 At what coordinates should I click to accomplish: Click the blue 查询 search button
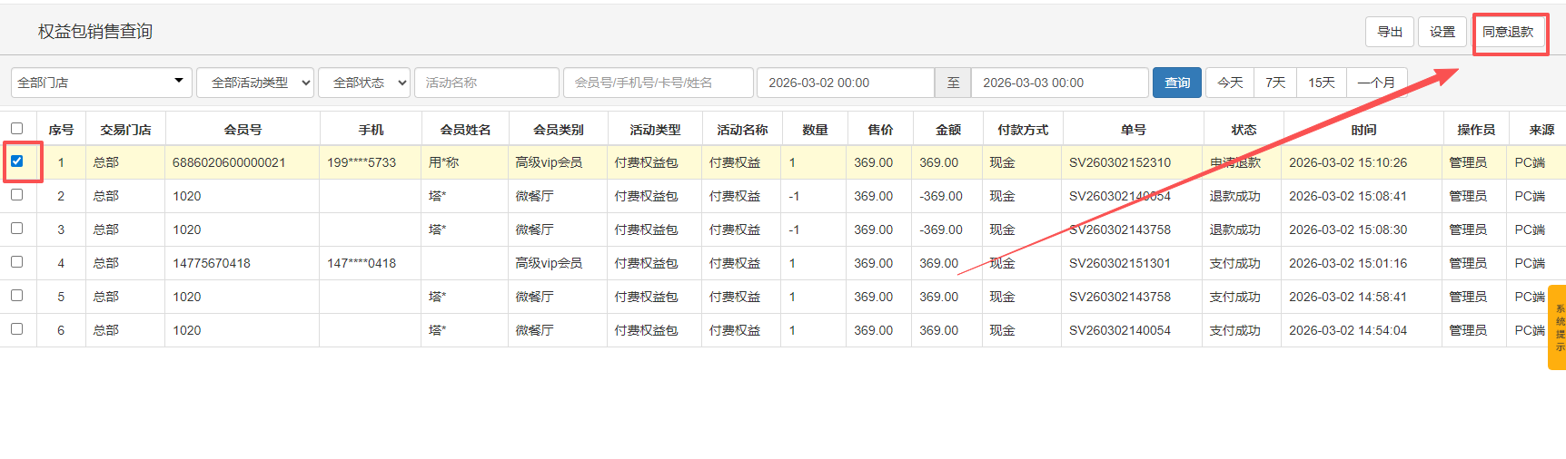[x=1176, y=83]
